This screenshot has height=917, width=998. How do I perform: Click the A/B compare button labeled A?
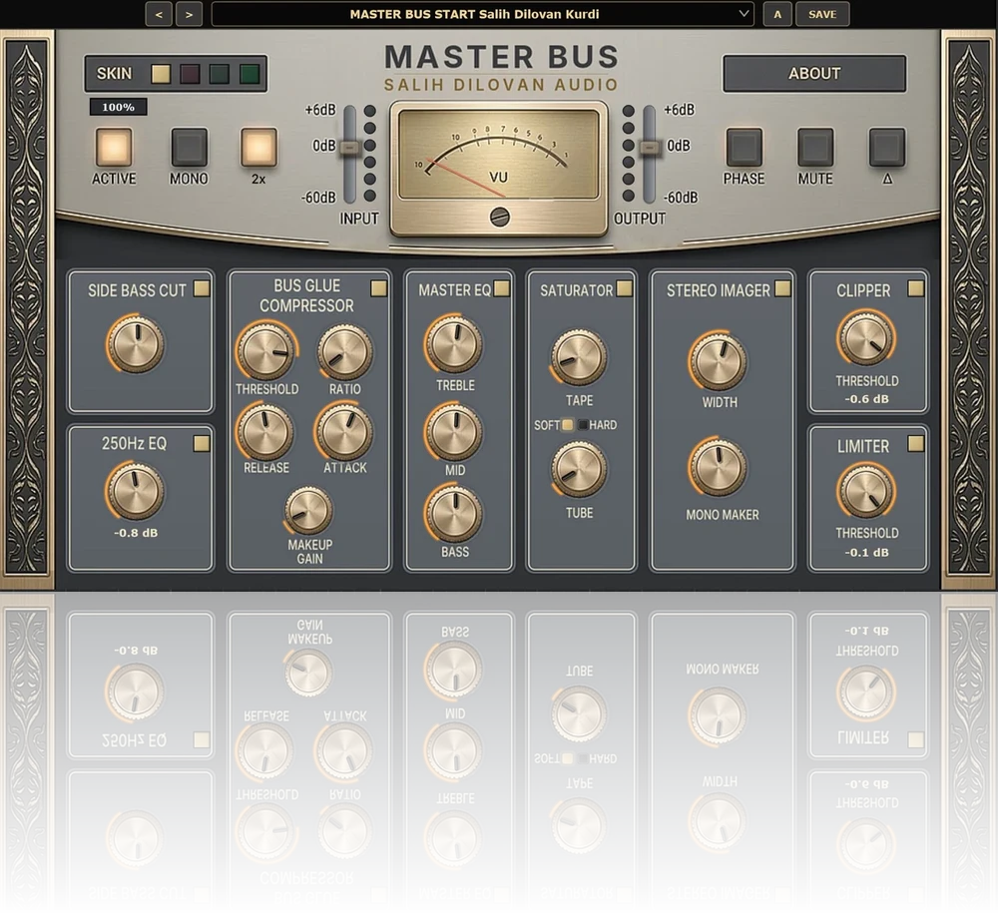[x=777, y=14]
